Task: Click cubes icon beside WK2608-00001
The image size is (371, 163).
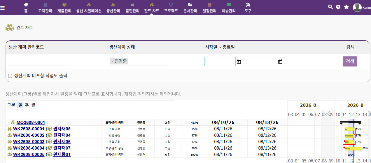Action: click(x=10, y=129)
